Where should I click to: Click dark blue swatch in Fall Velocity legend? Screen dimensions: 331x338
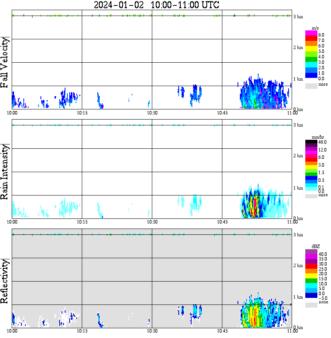click(x=311, y=76)
